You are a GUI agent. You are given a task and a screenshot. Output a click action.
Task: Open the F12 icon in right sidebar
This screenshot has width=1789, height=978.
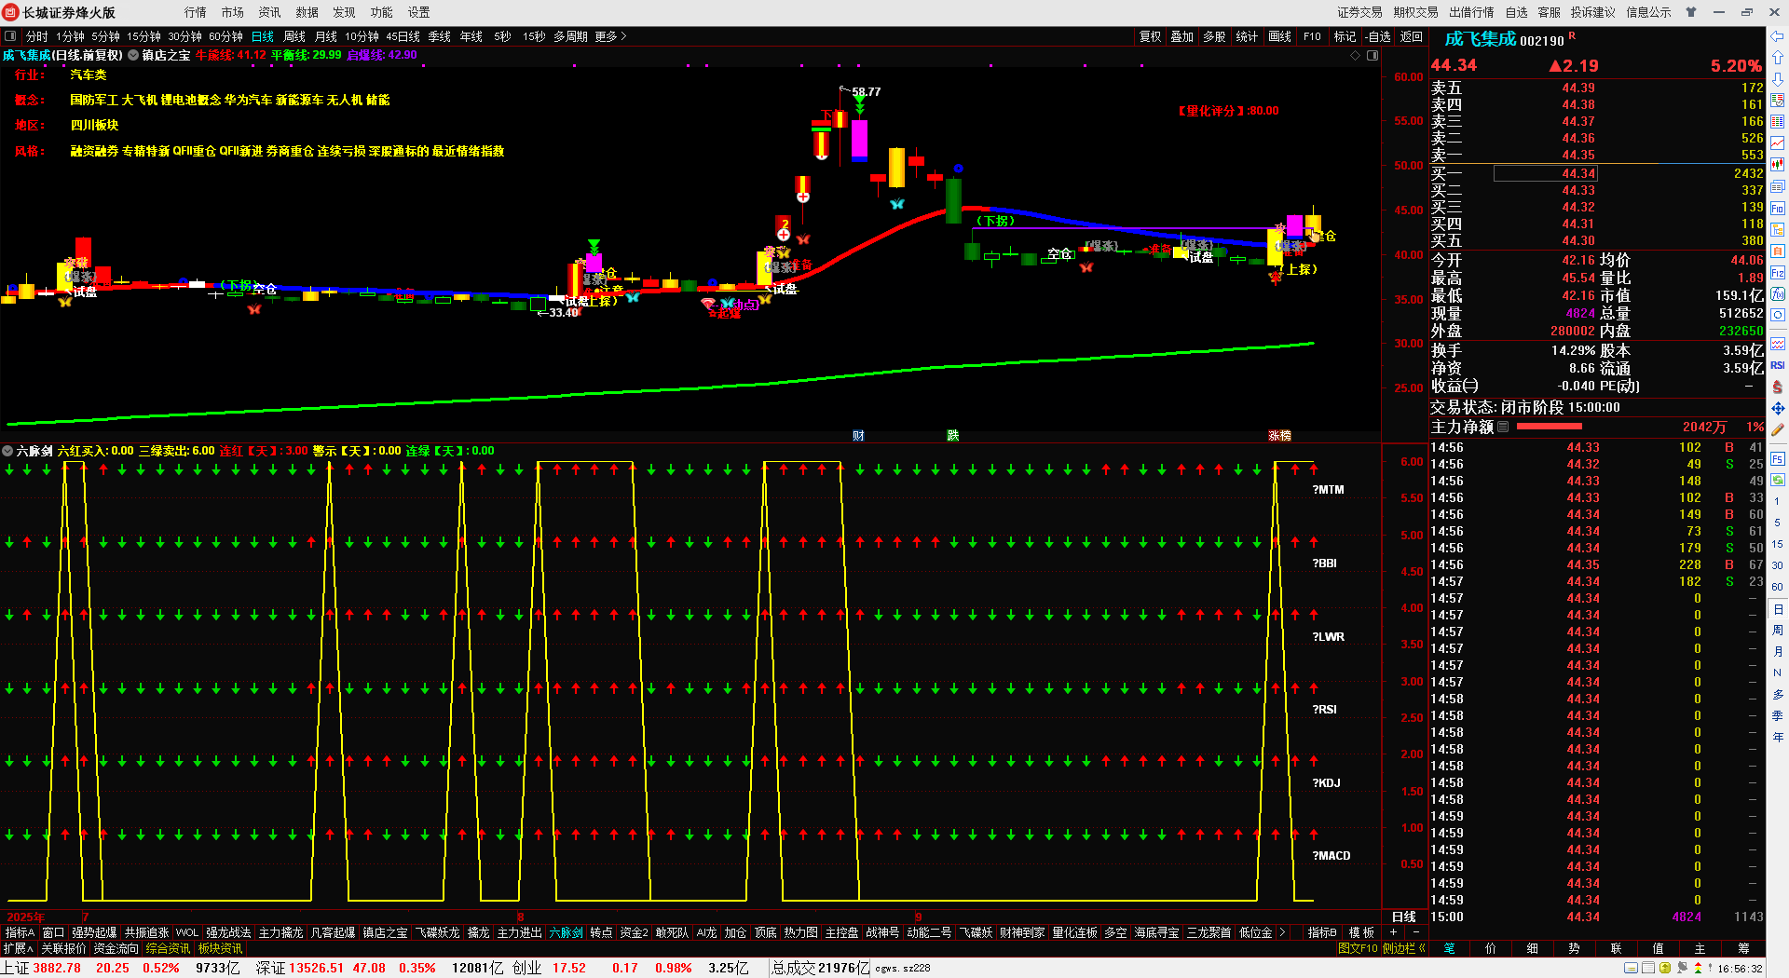coord(1778,273)
